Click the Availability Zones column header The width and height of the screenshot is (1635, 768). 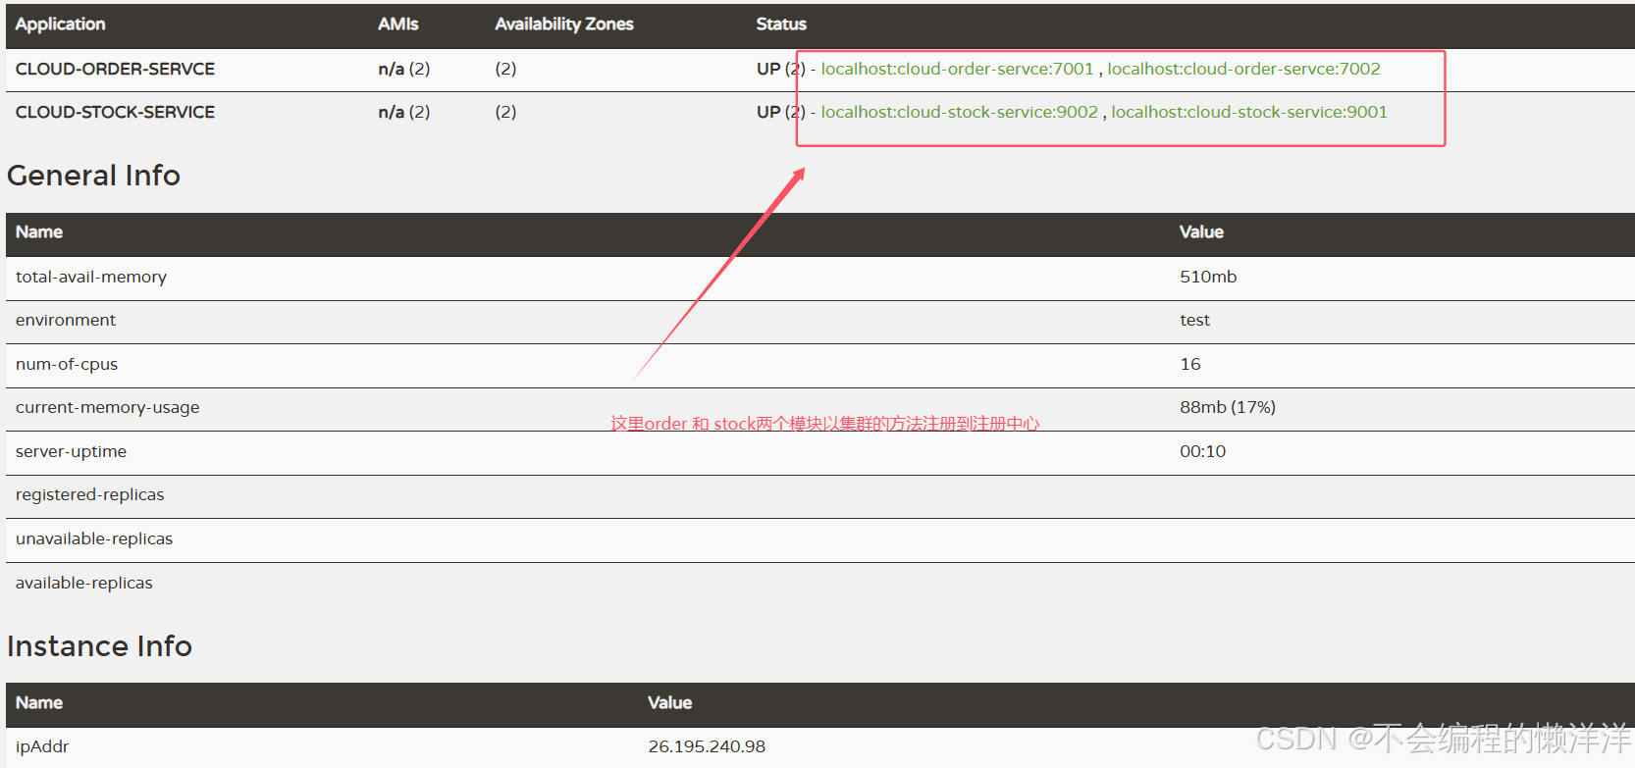coord(564,25)
